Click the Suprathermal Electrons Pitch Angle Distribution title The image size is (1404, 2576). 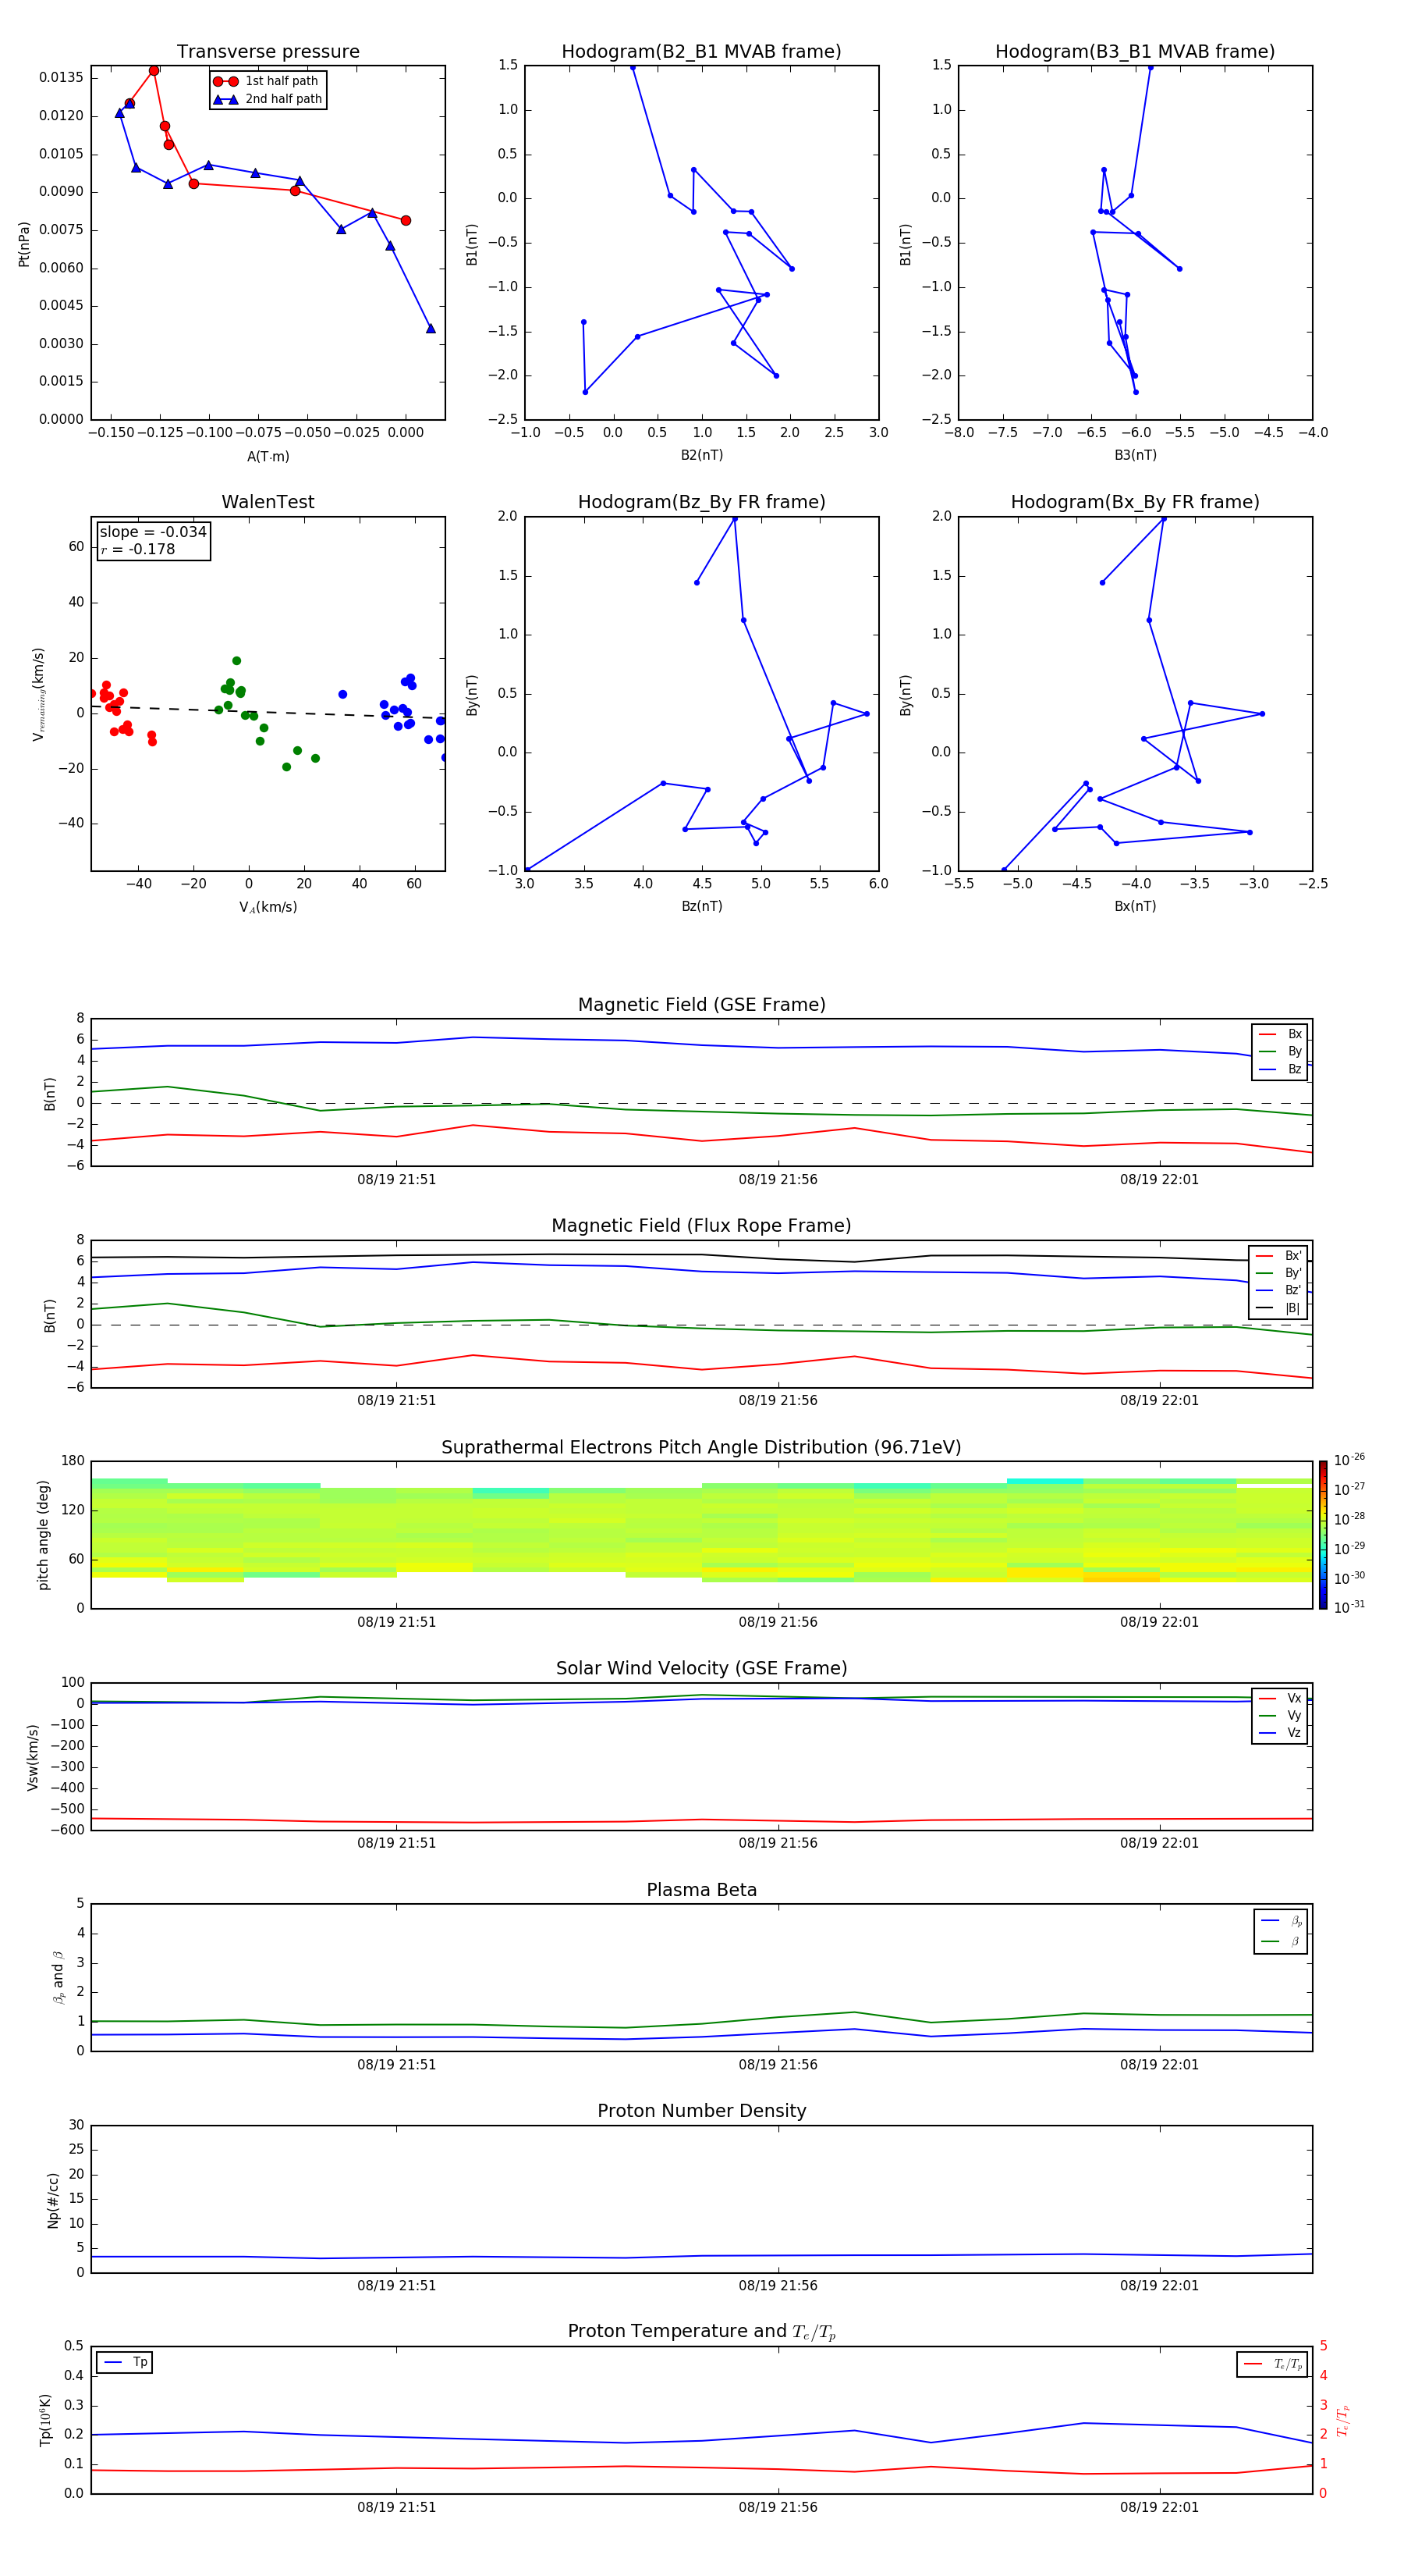click(701, 1447)
